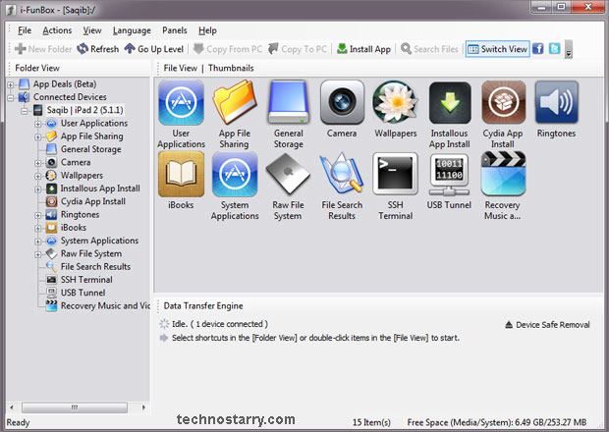Open the Help menu
Viewport: 609px width, 432px height.
(207, 30)
